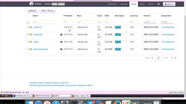Image resolution: width=186 pixels, height=104 pixels.
Task: Sort hosts by Cores column arrows
Action: click(103, 16)
